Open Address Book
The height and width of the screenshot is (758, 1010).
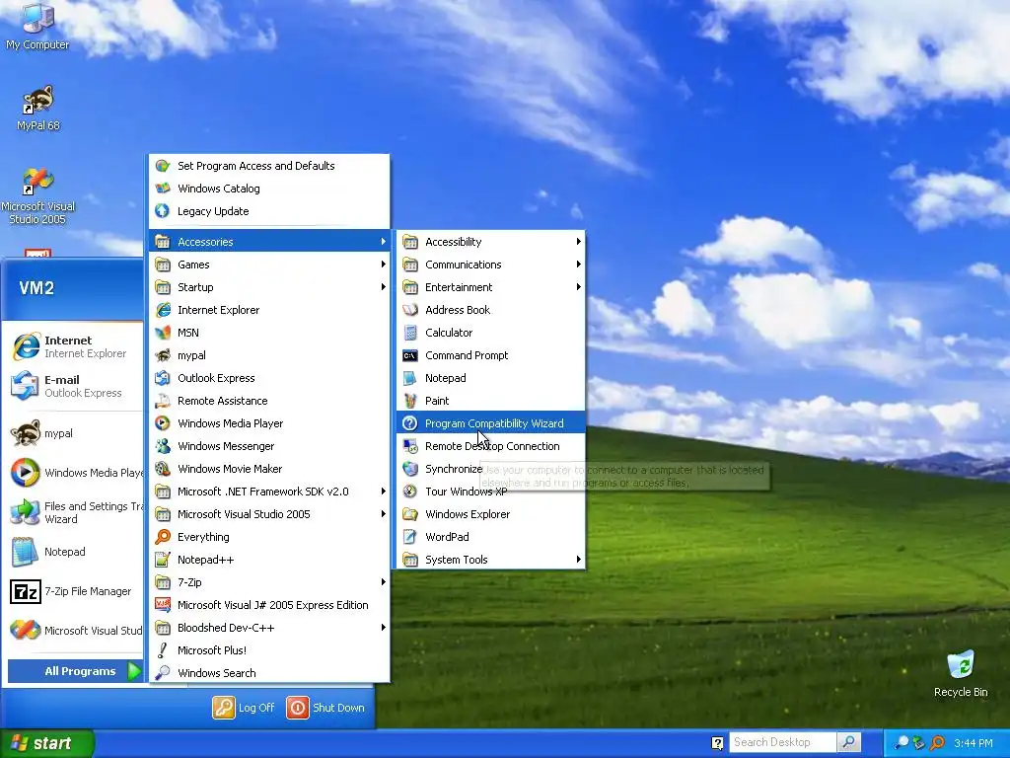point(491,310)
